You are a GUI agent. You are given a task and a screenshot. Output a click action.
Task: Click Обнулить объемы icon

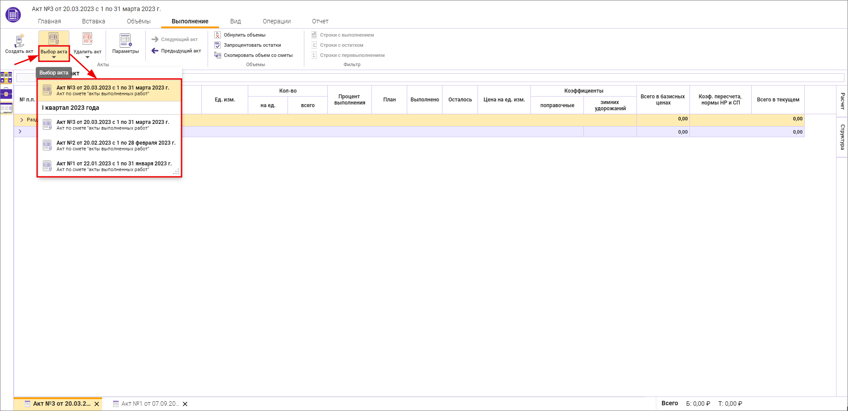point(218,35)
